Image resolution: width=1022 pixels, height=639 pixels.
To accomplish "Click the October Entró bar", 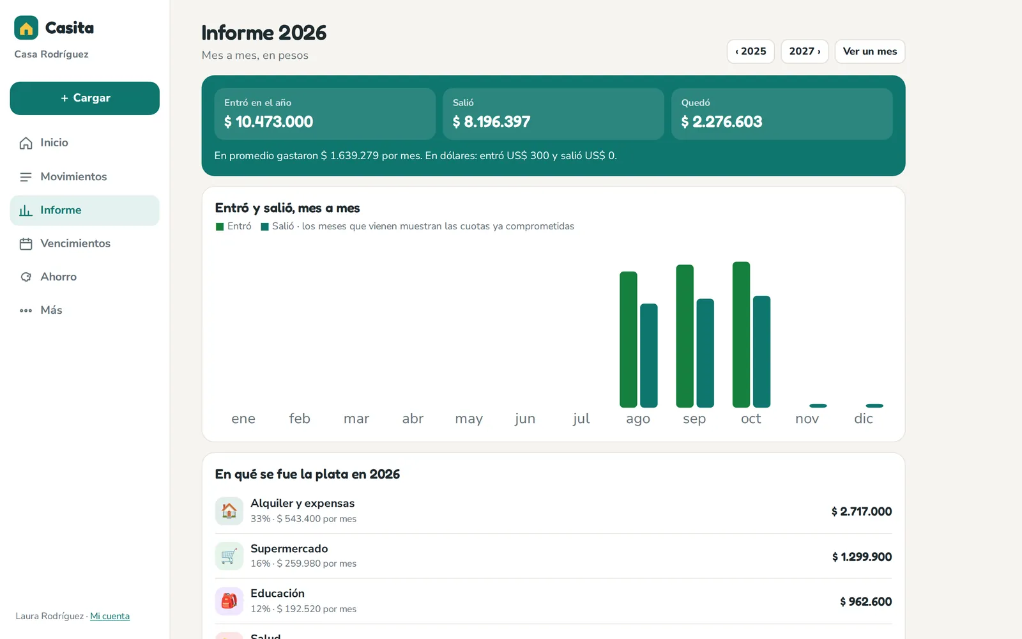I will click(741, 334).
